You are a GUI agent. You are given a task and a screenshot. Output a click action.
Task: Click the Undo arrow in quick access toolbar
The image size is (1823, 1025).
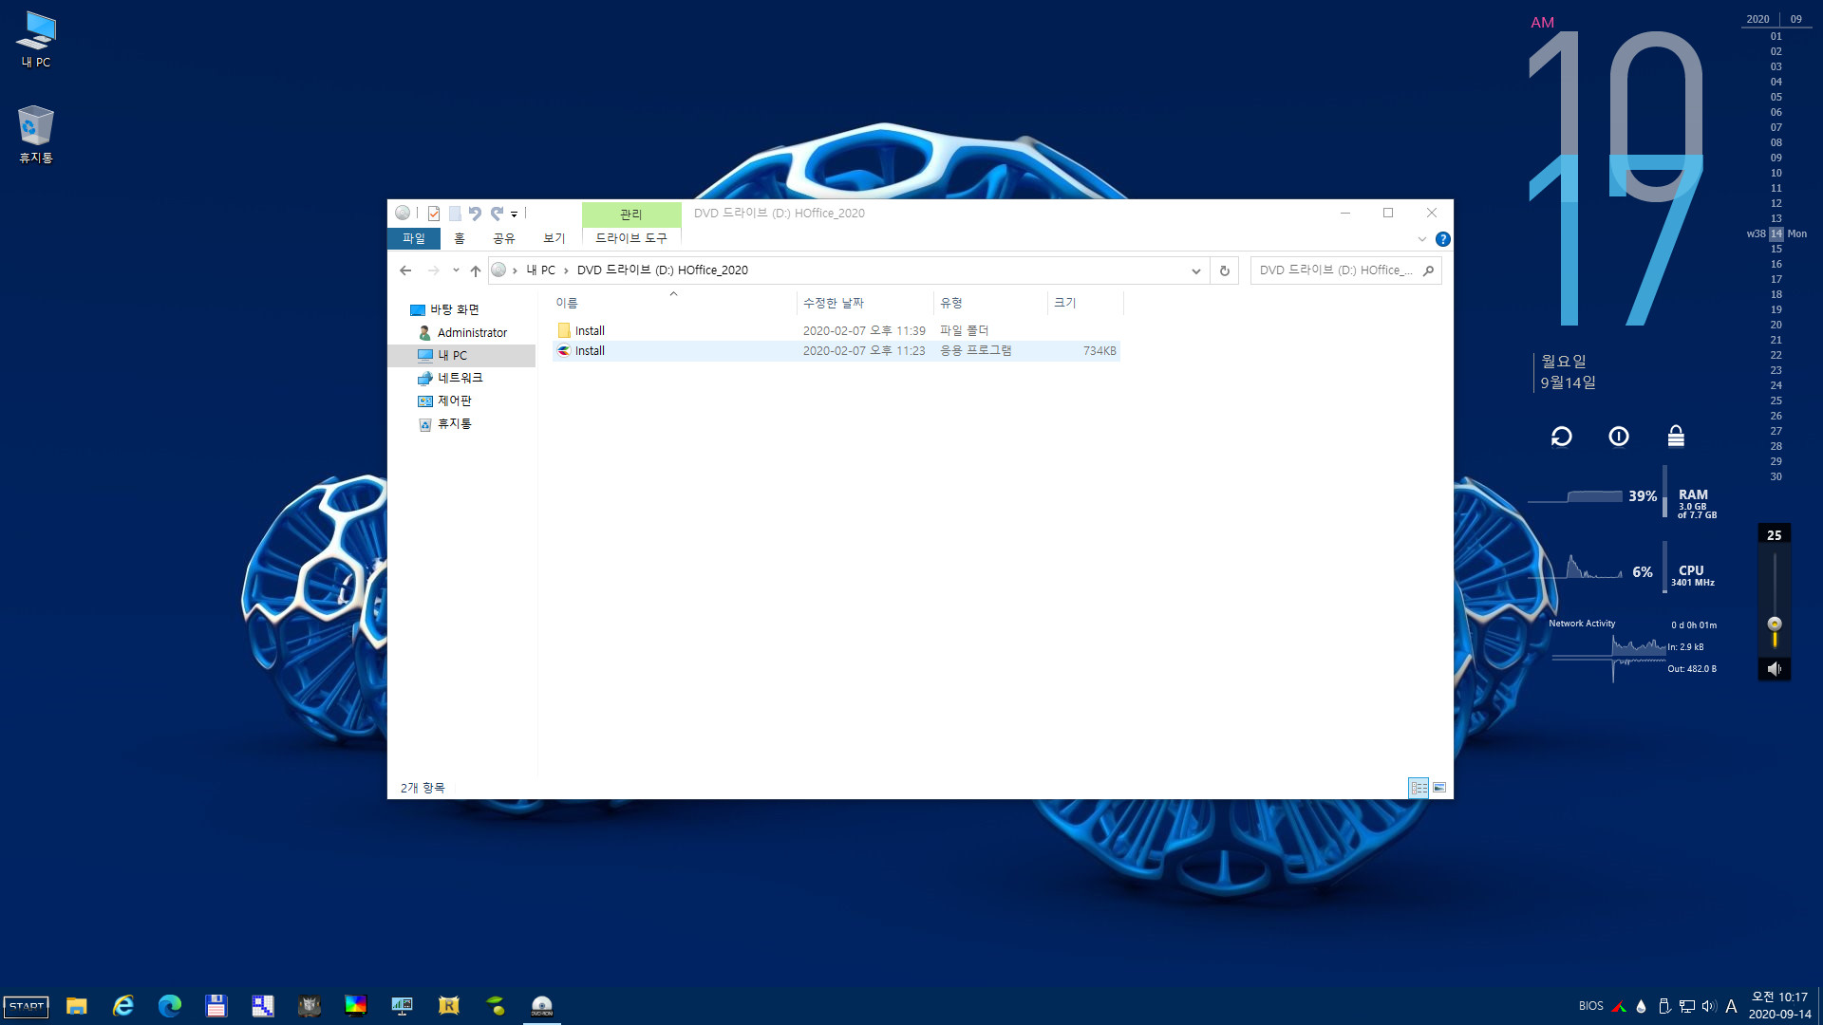click(475, 214)
